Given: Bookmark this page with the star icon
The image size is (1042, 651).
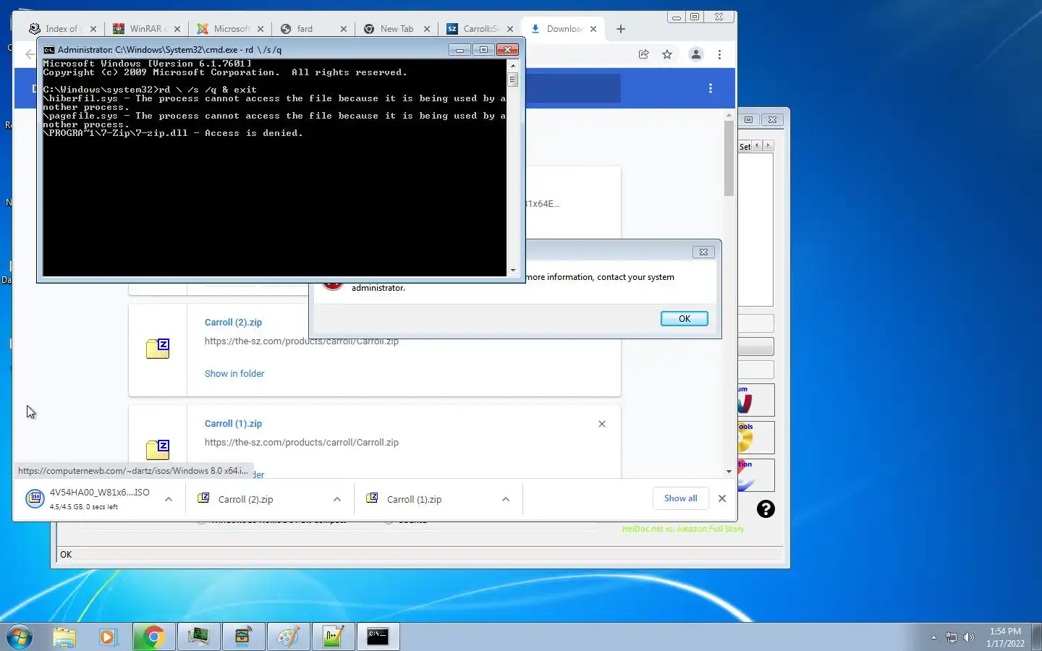Looking at the screenshot, I should (x=667, y=54).
